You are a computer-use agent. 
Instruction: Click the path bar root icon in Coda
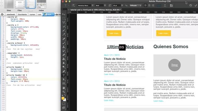point(2,14)
